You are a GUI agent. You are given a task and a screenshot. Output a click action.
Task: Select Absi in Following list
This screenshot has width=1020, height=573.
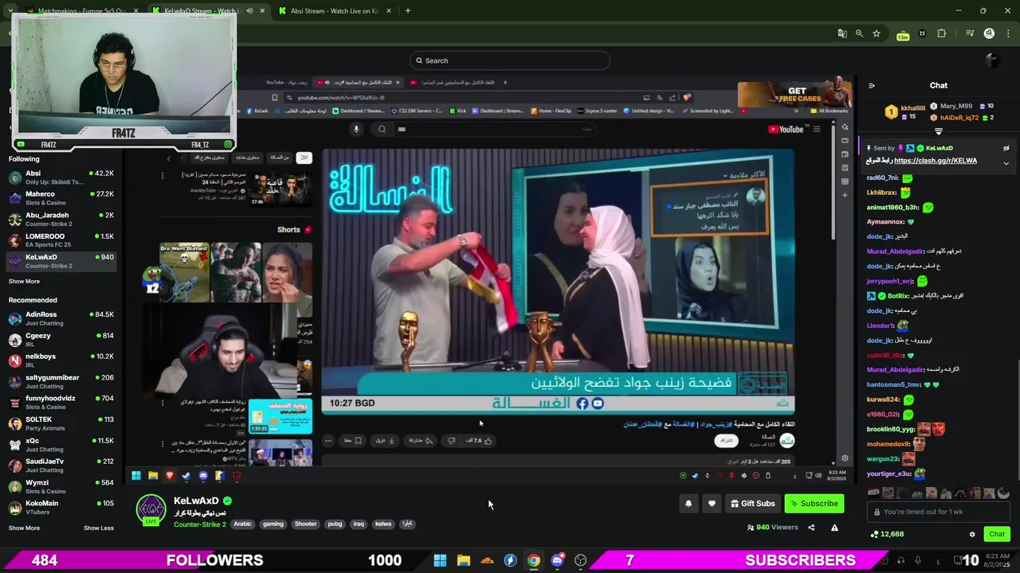click(x=61, y=177)
